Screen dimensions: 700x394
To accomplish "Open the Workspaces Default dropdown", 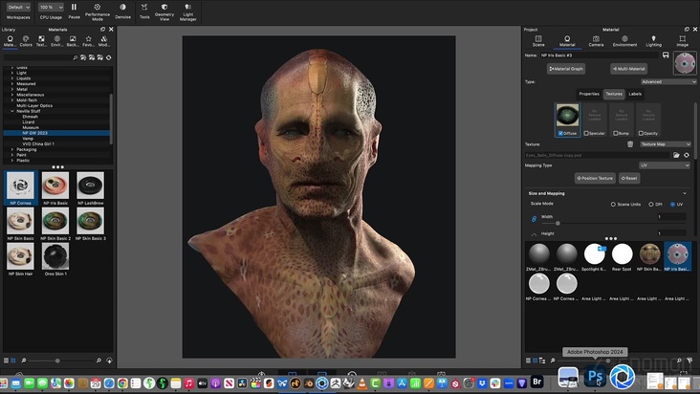I will (19, 7).
